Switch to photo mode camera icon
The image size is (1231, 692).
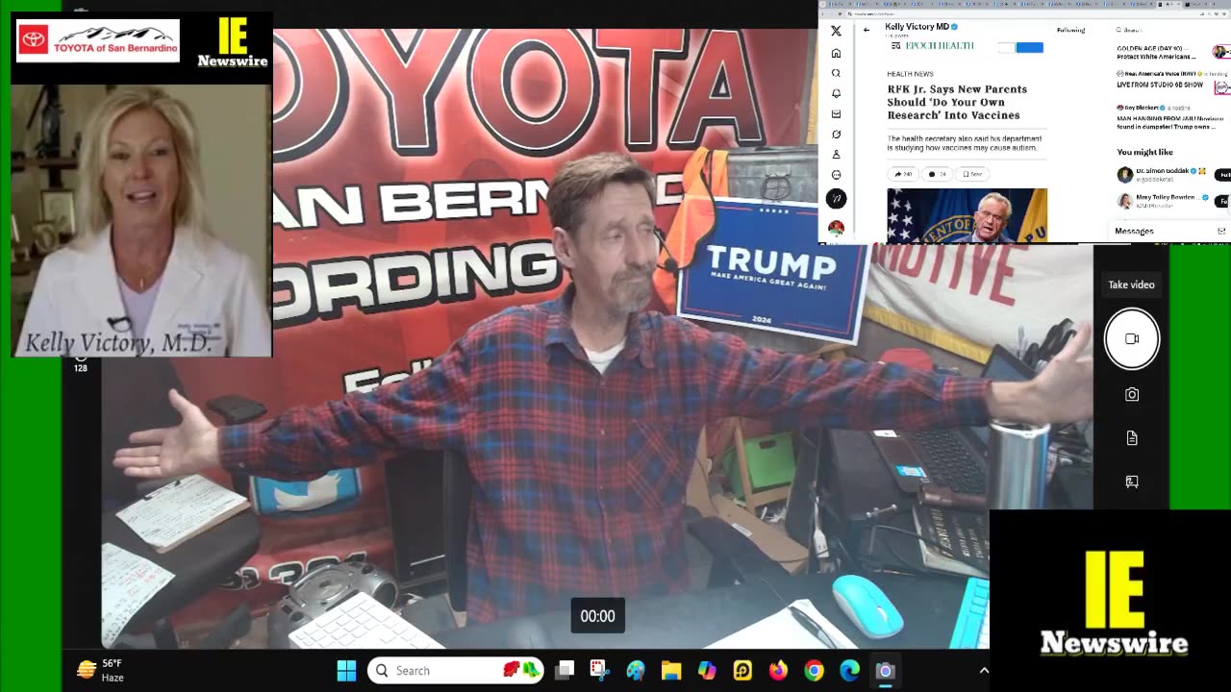1132,394
